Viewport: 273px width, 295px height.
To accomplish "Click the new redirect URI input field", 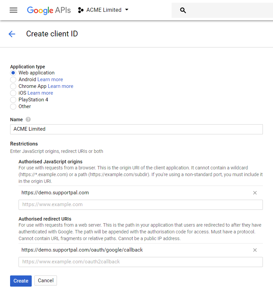I will point(141,262).
